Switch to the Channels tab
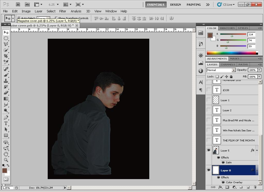 pyautogui.click(x=228, y=65)
